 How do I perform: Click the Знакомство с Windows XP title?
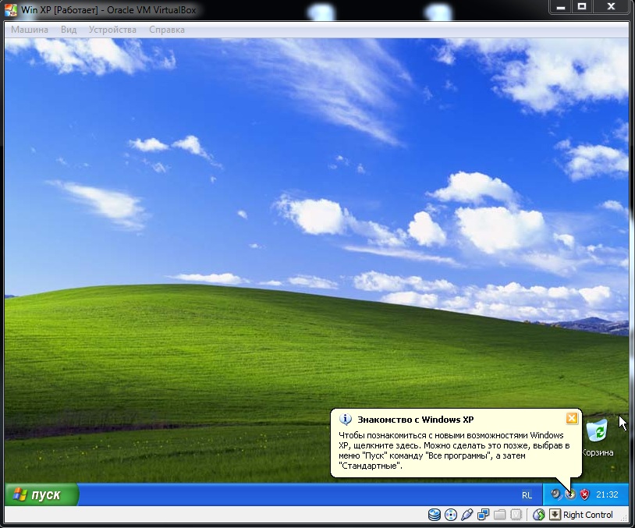point(416,420)
